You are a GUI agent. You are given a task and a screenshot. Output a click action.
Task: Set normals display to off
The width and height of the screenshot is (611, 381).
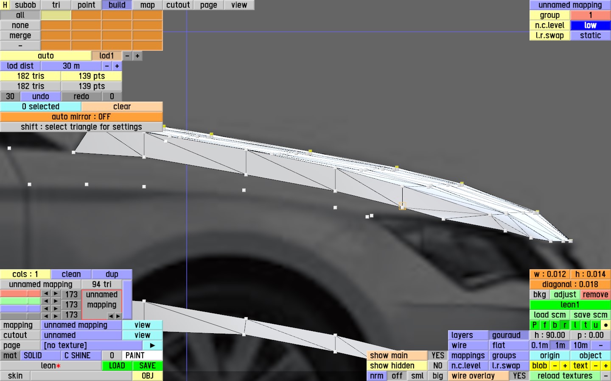(397, 376)
